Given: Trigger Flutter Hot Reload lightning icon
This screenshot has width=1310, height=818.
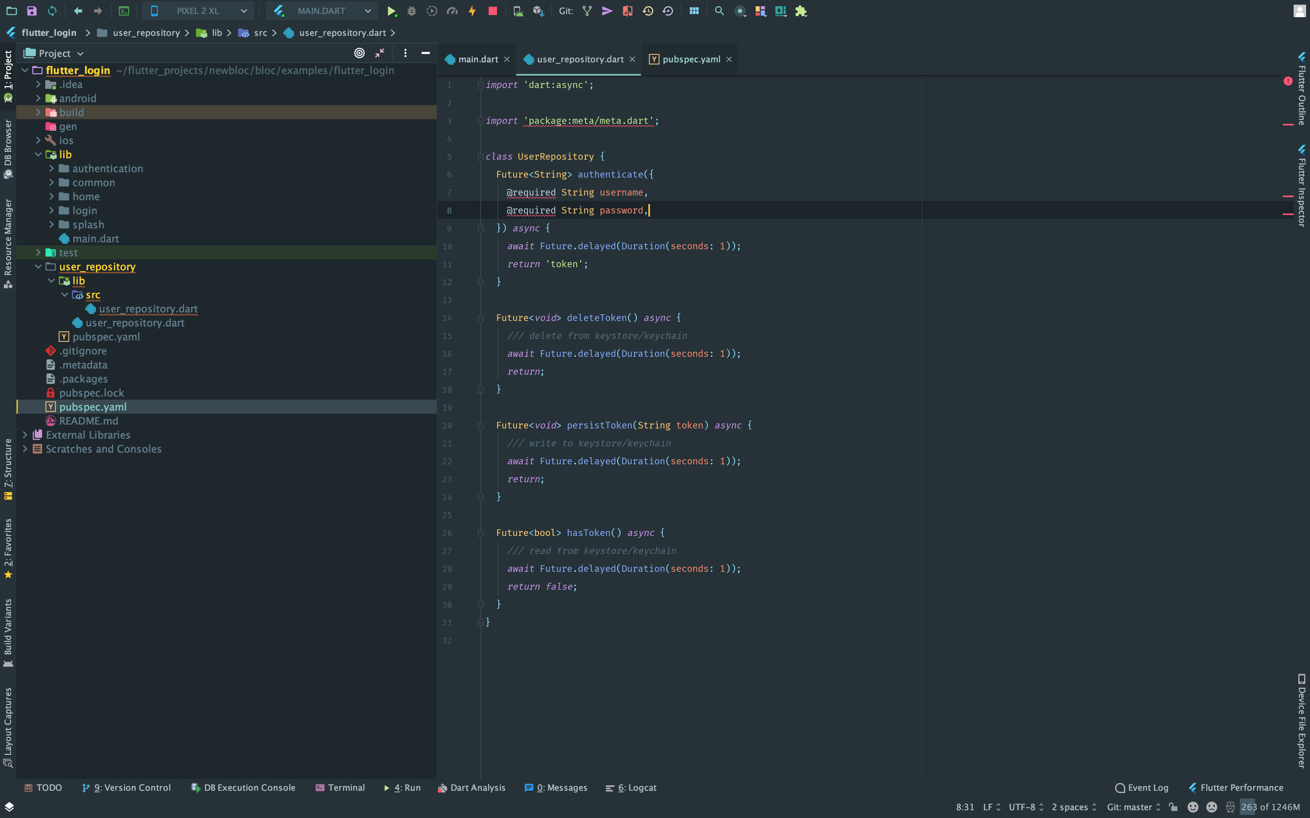Looking at the screenshot, I should (472, 11).
